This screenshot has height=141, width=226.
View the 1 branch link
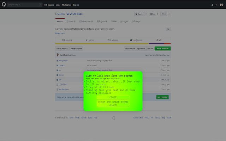90,40
